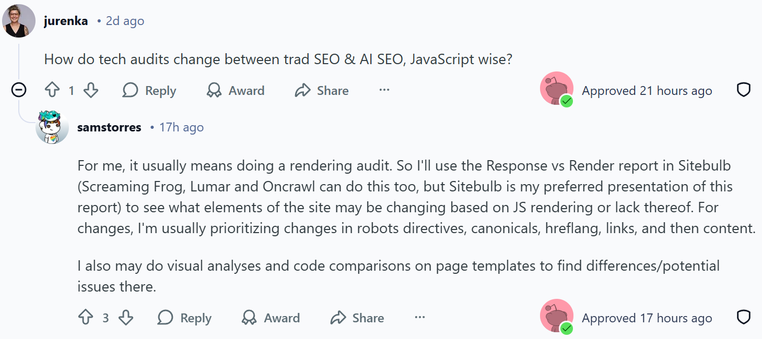762x339 pixels.
Task: Downvote samstorres's reply
Action: (125, 318)
